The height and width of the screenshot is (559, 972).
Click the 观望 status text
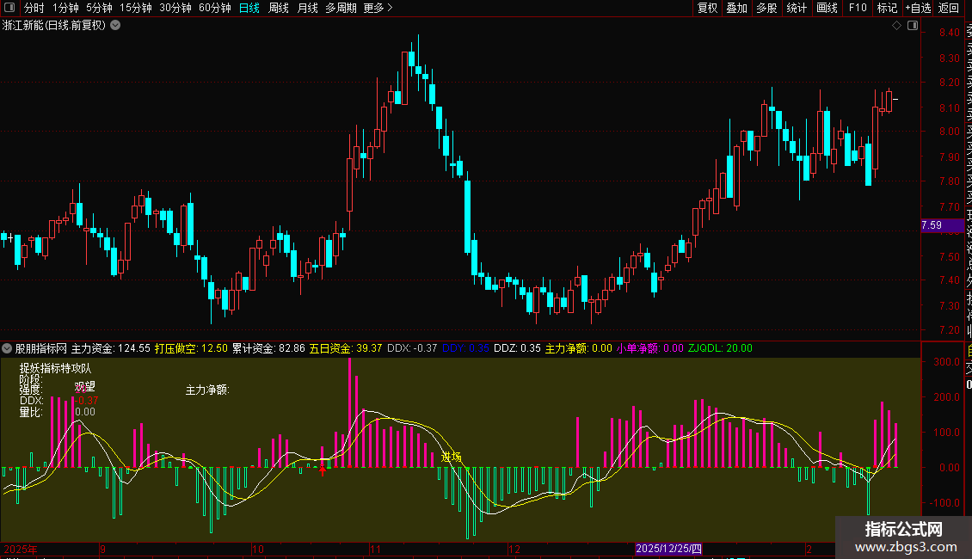(x=85, y=387)
